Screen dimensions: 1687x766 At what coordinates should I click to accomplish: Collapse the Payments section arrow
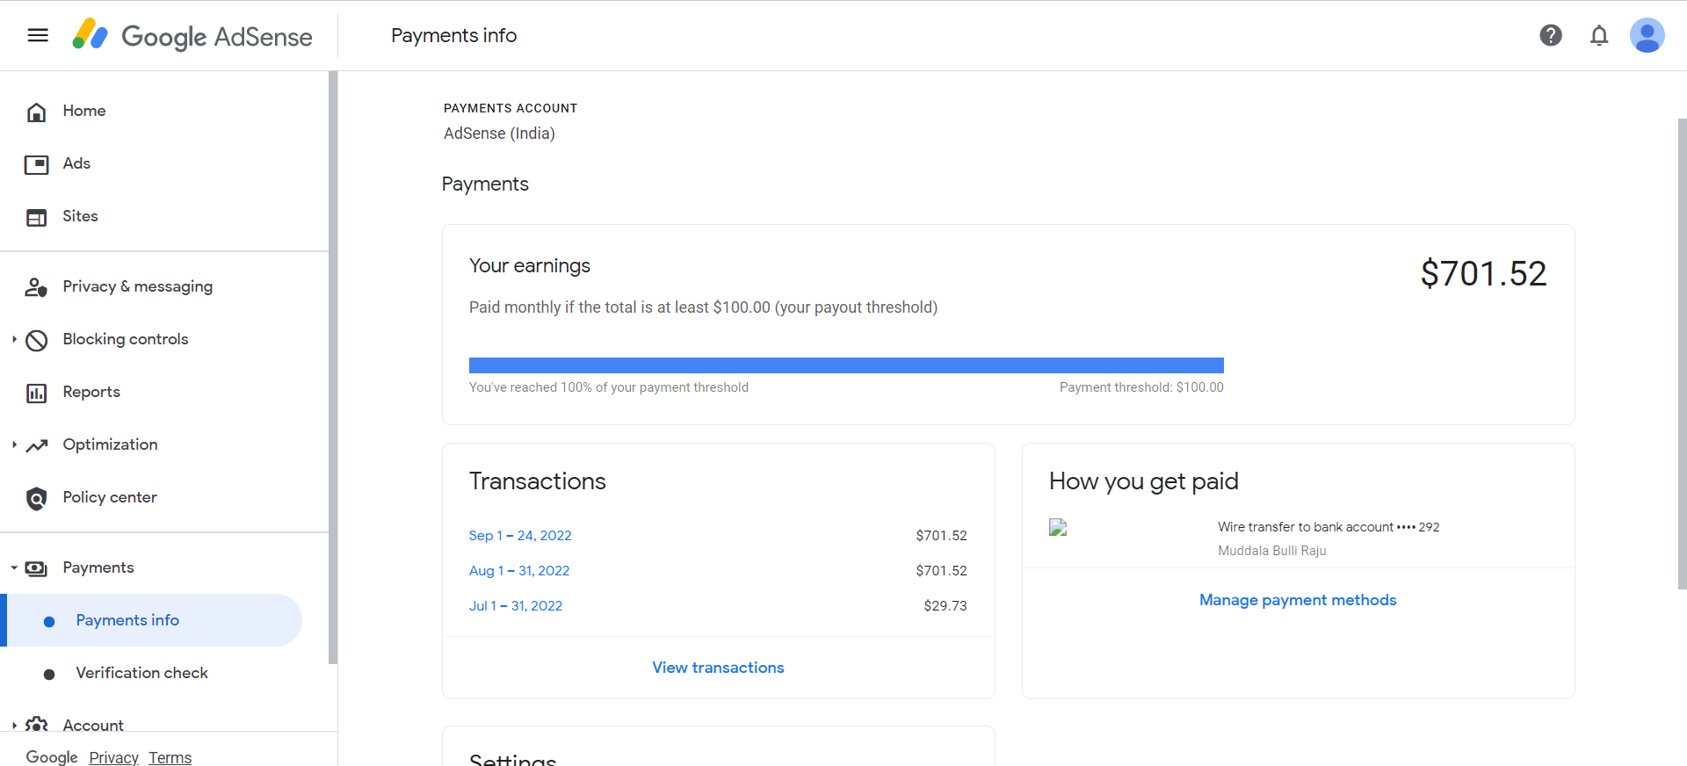pyautogui.click(x=14, y=567)
